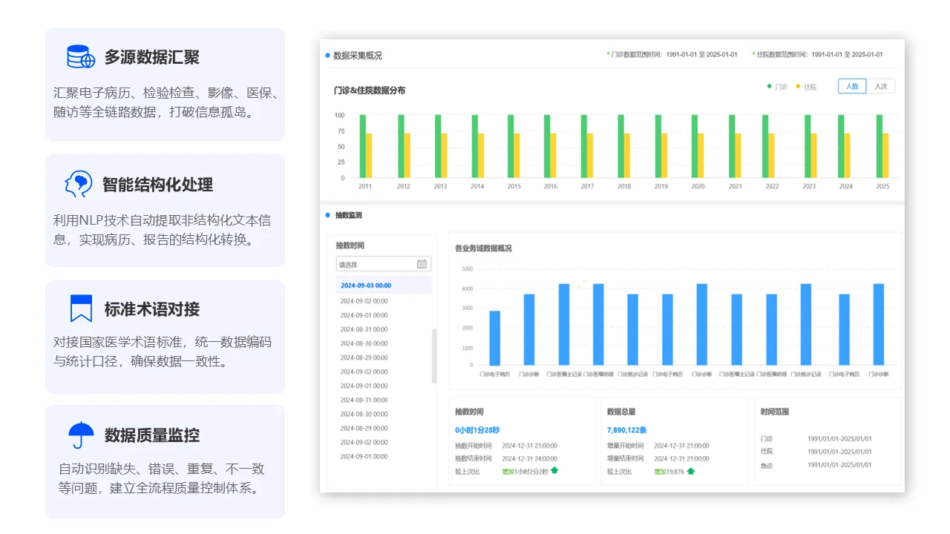The width and height of the screenshot is (950, 534).
Task: Open the calendar icon in the 请选择 field
Action: point(422,264)
